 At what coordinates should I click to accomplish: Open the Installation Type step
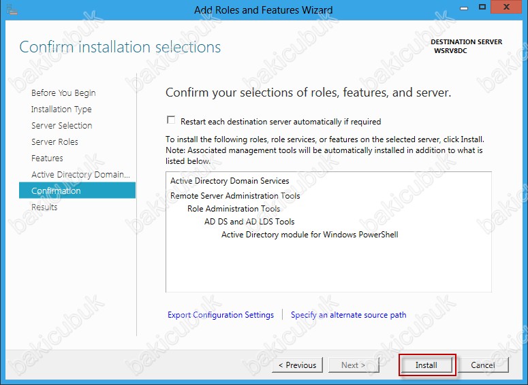(61, 110)
